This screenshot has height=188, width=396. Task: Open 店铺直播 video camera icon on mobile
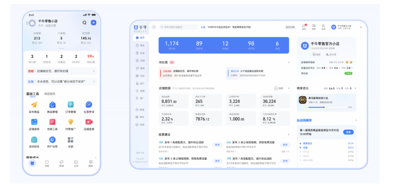click(89, 122)
